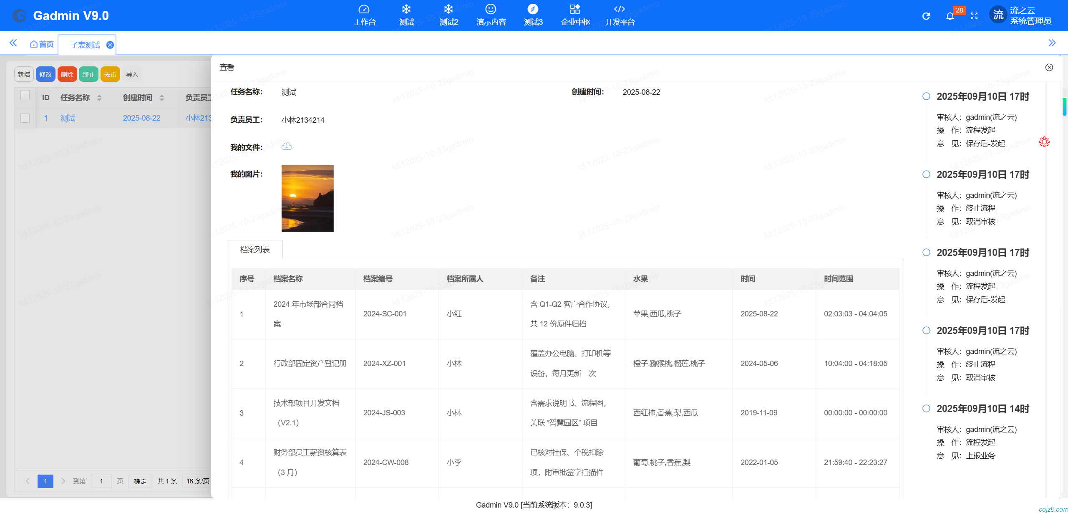1068x513 pixels.
Task: Click the page number input field
Action: (x=101, y=481)
